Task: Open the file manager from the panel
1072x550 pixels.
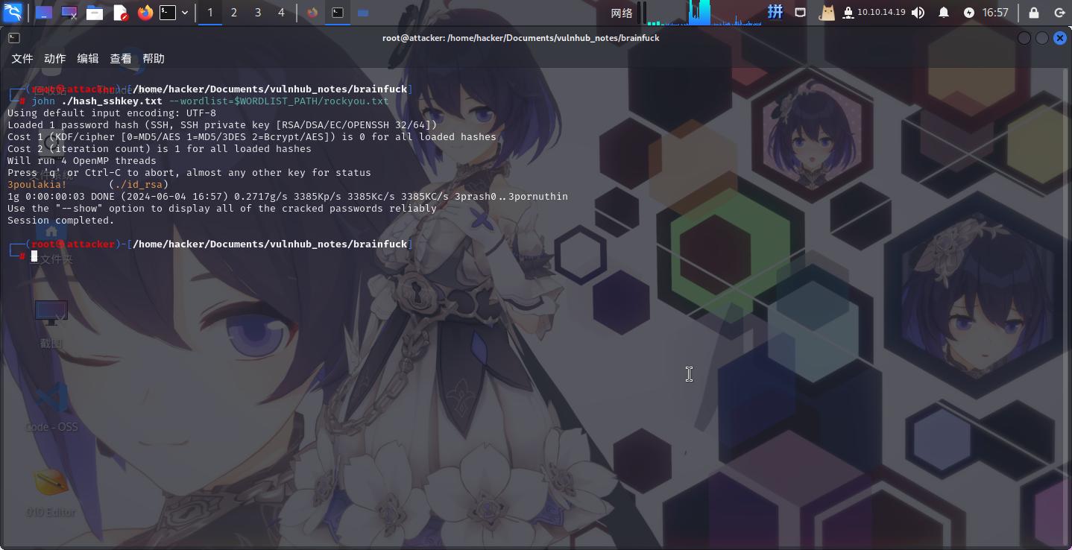Action: point(94,13)
